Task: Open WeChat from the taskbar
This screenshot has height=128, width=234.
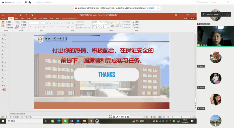Action: coord(65,121)
